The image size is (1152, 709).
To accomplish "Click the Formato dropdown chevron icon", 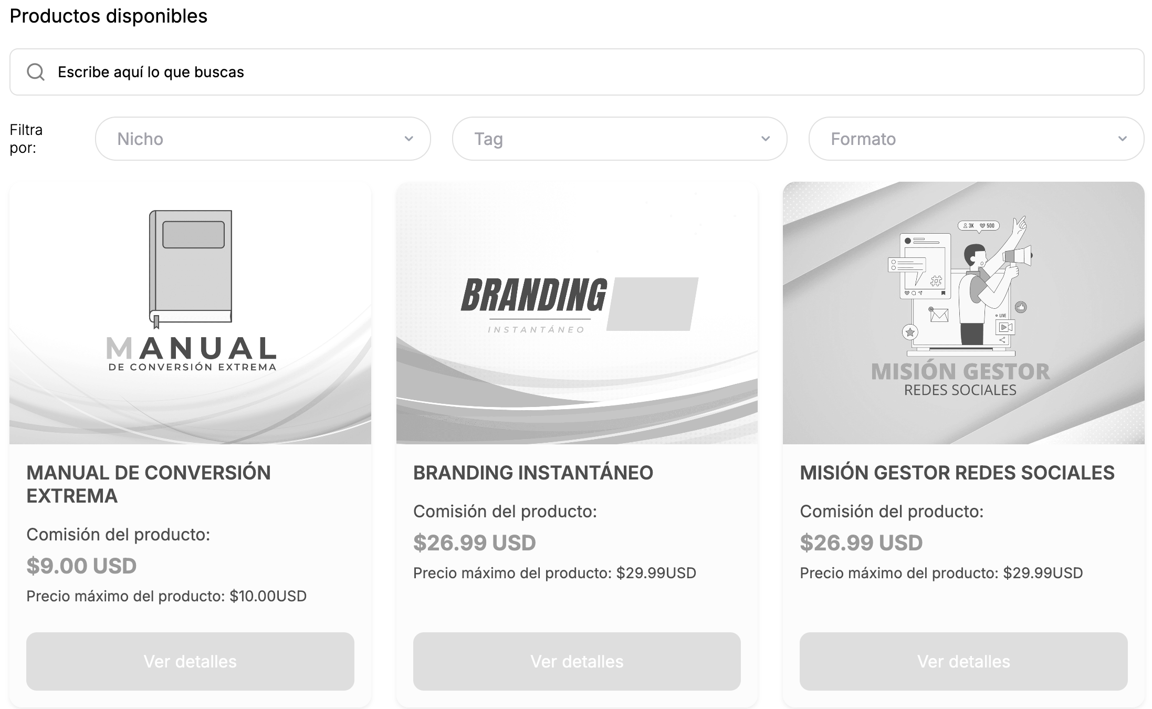I will pos(1122,139).
